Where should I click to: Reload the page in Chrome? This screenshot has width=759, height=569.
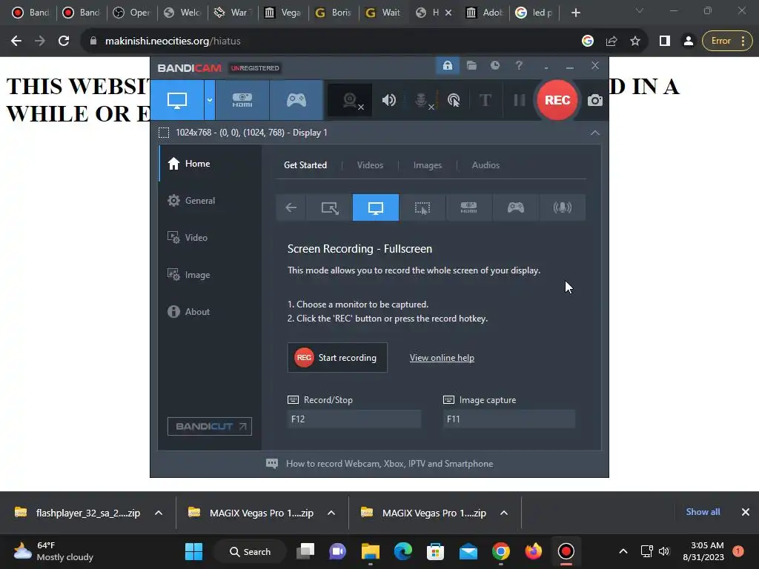64,41
